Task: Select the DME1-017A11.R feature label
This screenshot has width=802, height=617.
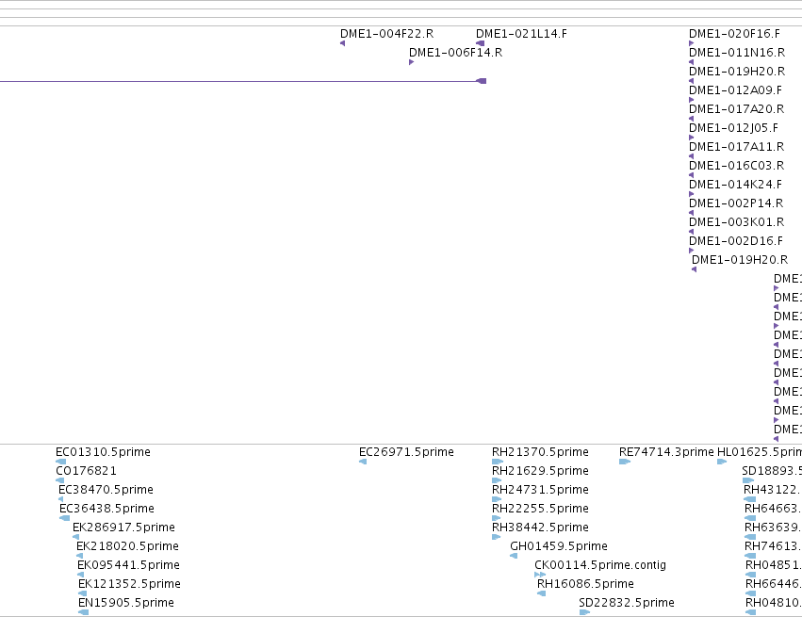Action: (737, 147)
